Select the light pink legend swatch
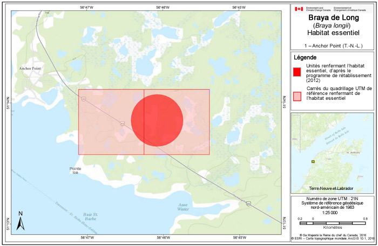378x246 pixels. (297, 95)
